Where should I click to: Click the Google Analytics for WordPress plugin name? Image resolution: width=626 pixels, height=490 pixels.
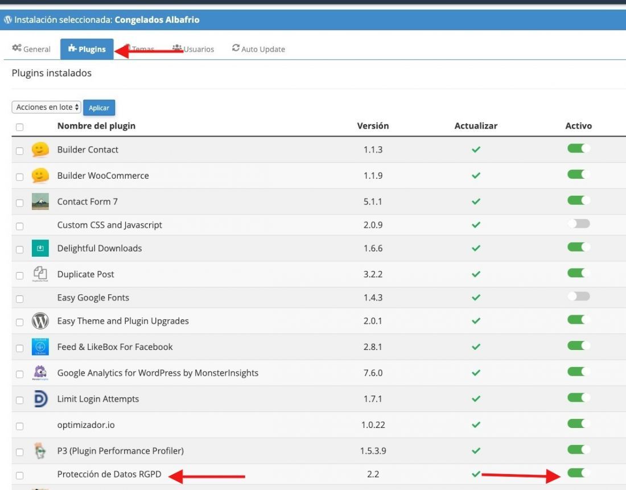[x=158, y=373]
